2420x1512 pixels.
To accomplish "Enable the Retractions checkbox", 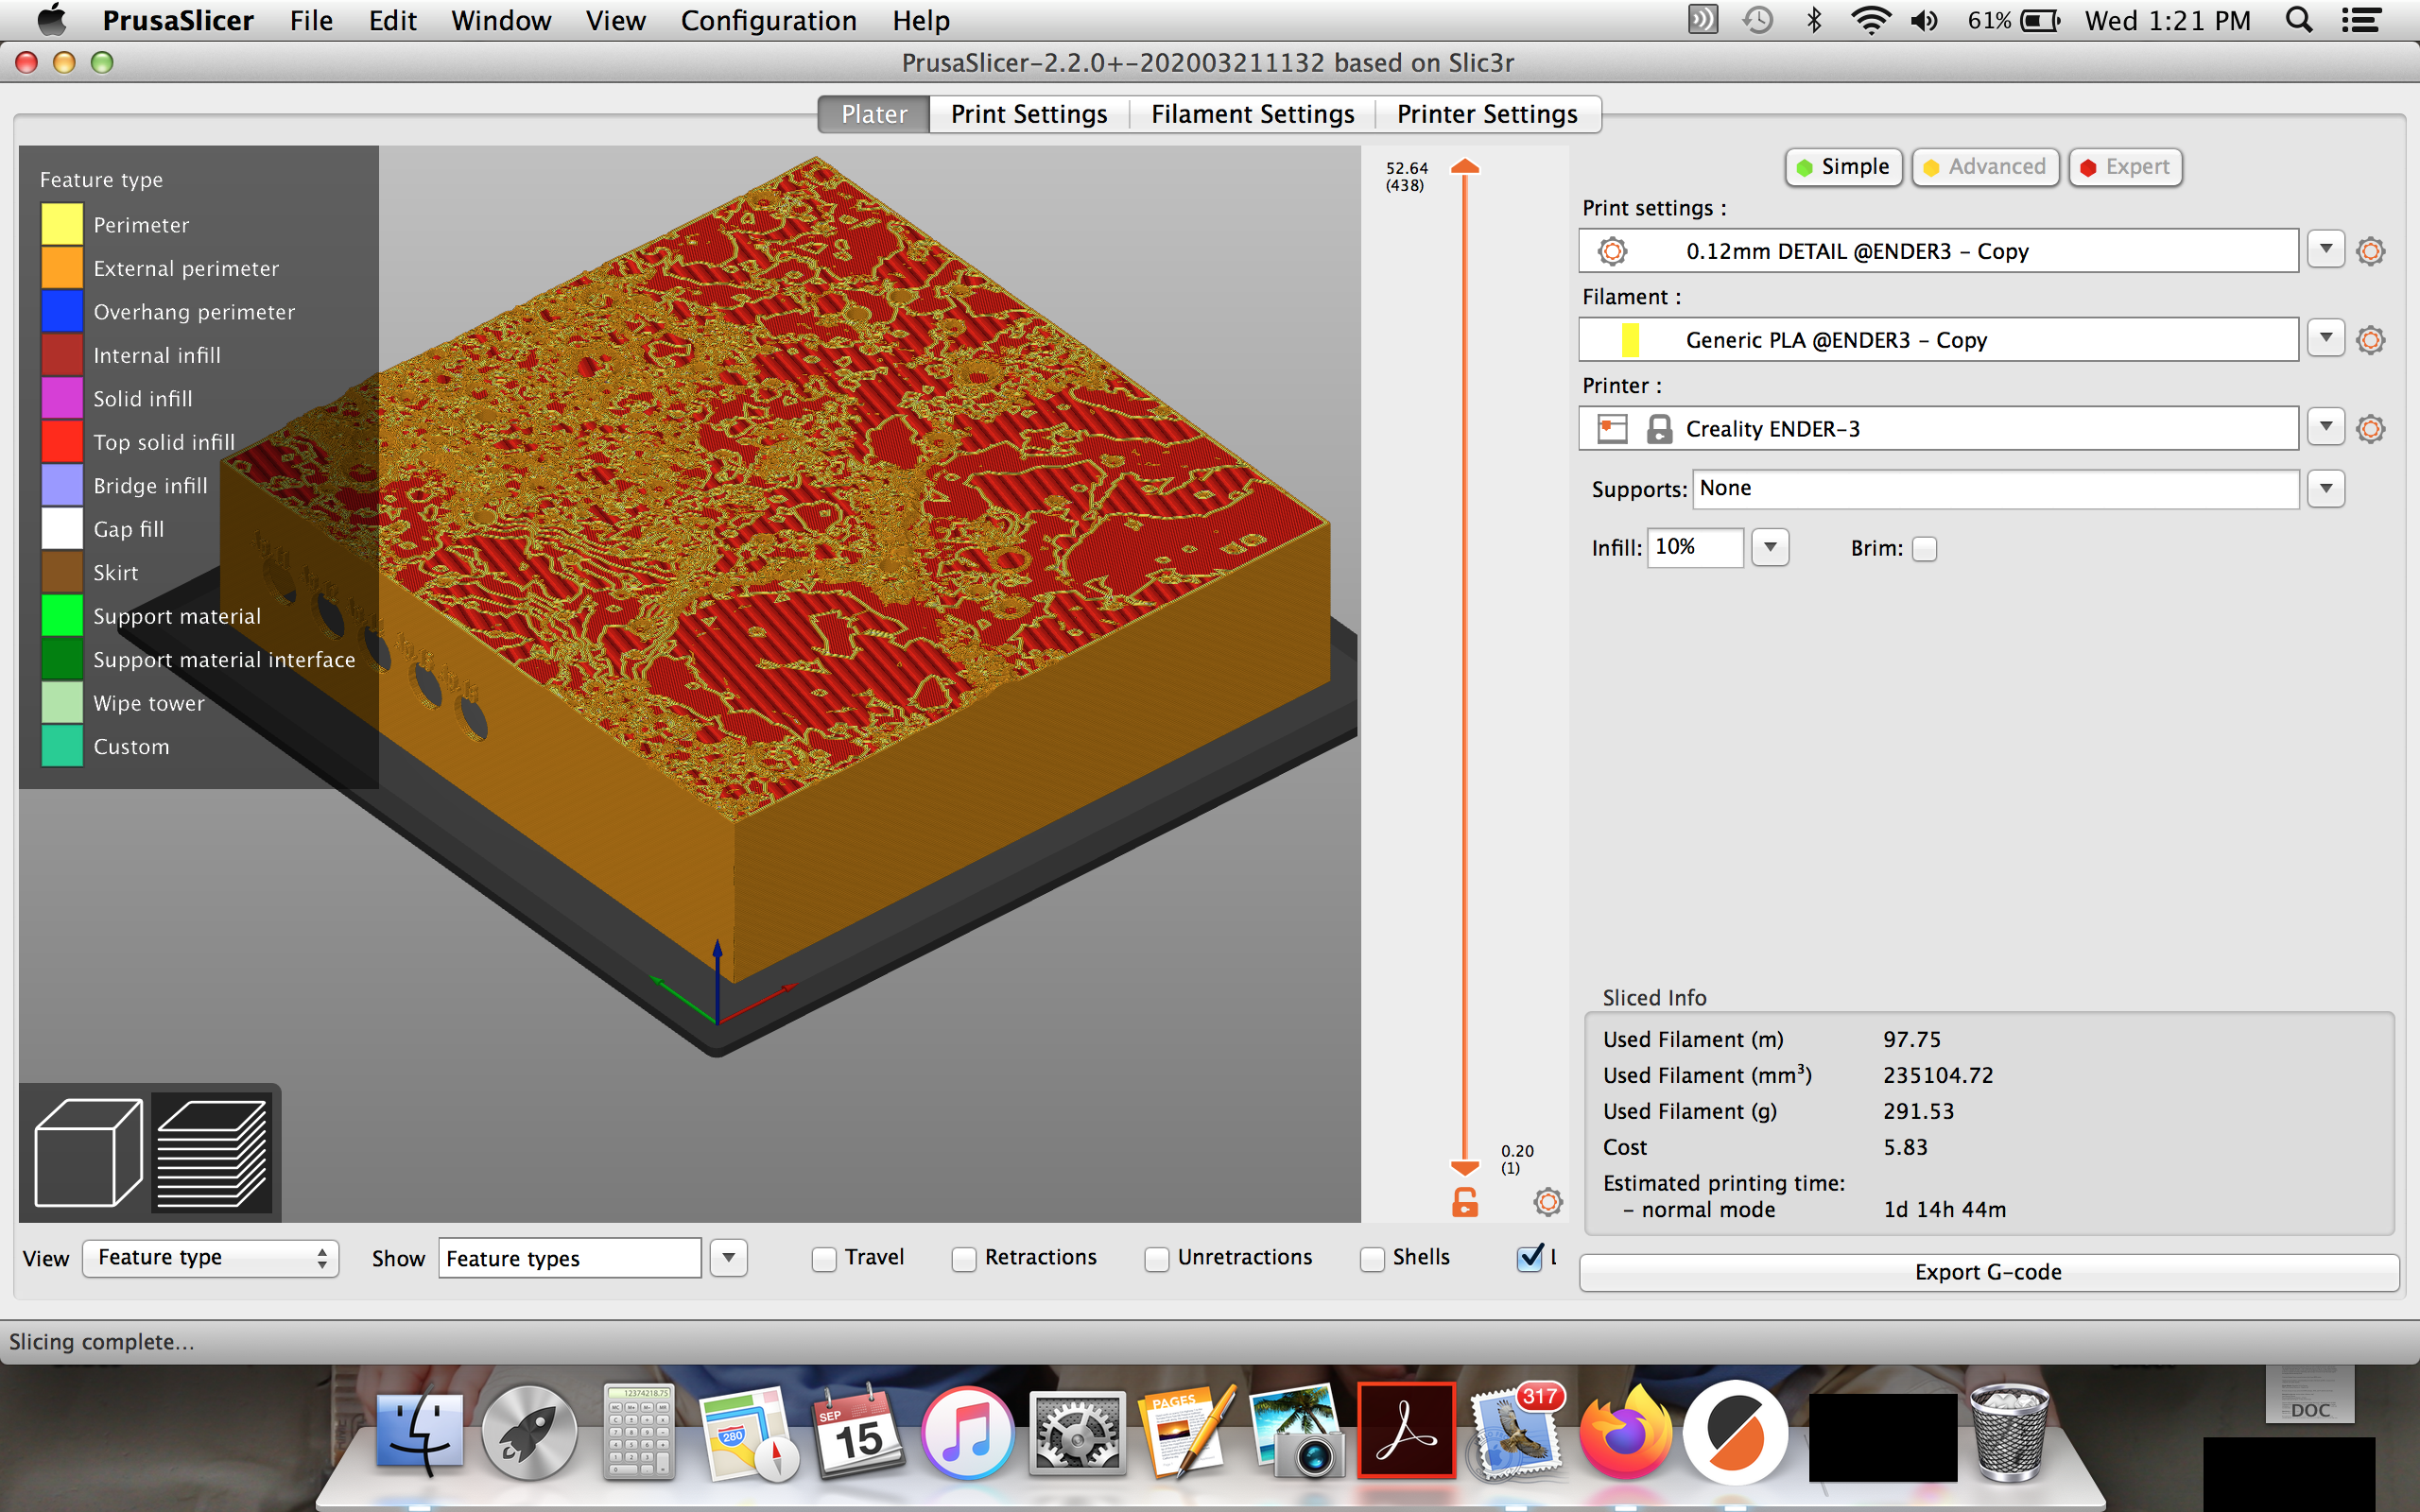I will click(964, 1259).
